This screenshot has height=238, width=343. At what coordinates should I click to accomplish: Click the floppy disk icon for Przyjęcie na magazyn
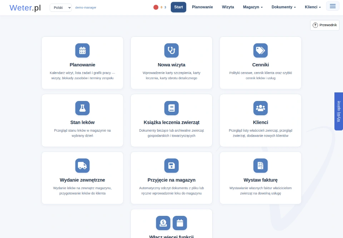[x=171, y=166]
